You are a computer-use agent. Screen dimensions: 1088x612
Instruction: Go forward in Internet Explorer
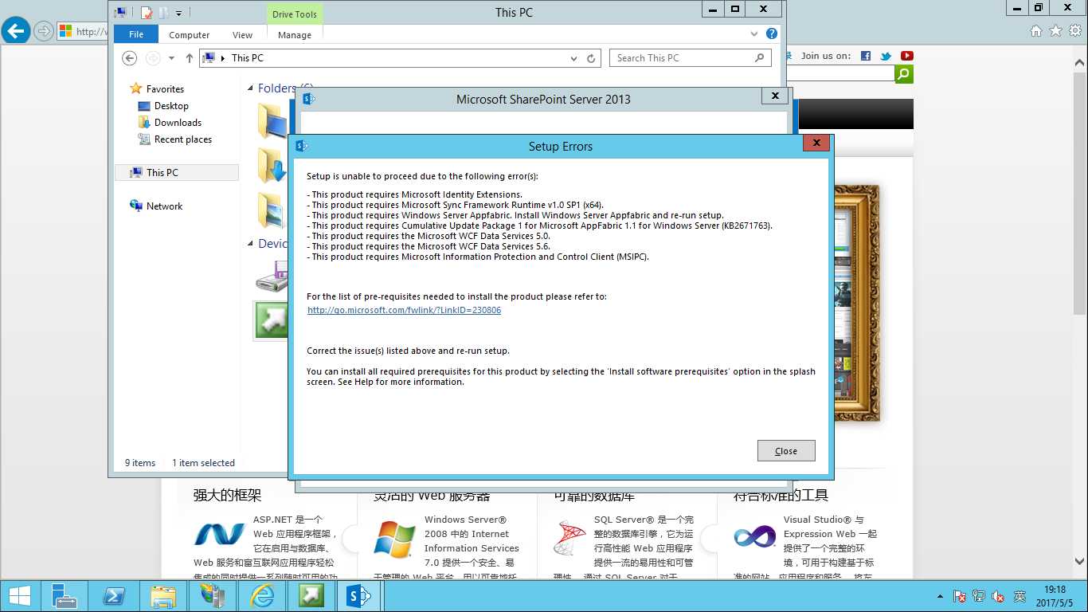pos(44,31)
